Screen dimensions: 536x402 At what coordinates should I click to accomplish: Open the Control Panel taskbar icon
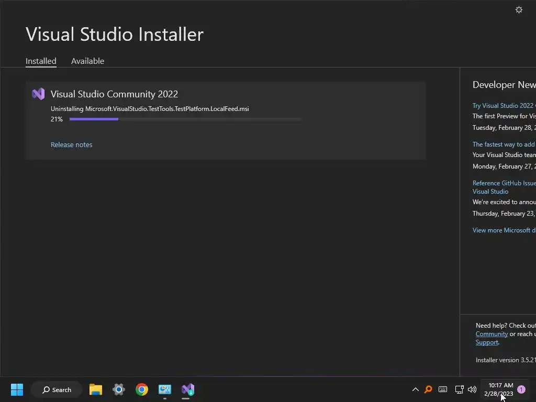tap(165, 389)
